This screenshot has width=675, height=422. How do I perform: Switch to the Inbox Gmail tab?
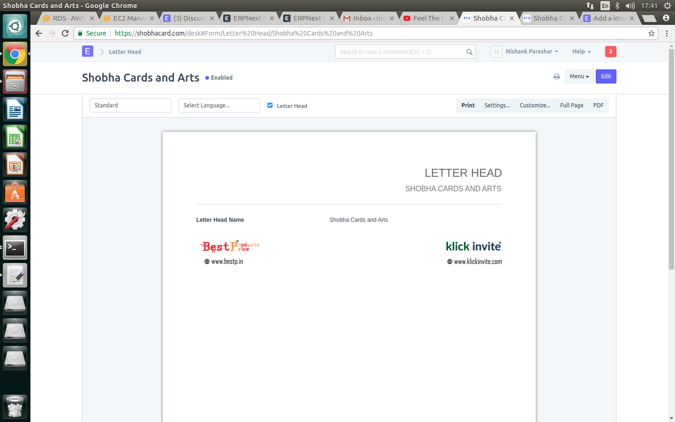coord(369,18)
